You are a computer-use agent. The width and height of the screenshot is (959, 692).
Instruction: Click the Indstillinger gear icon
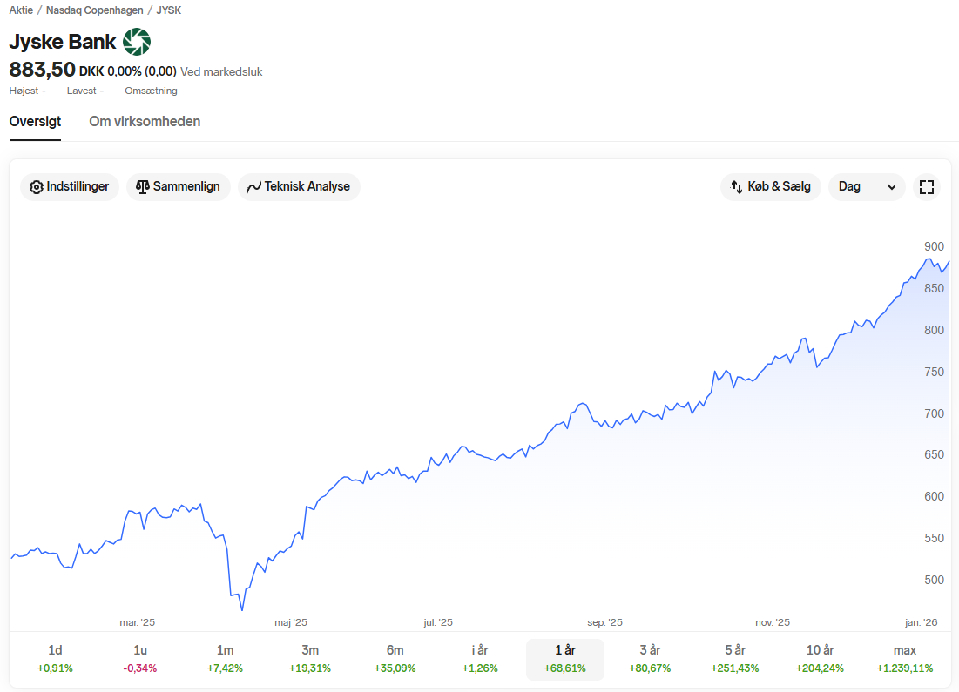tap(36, 187)
